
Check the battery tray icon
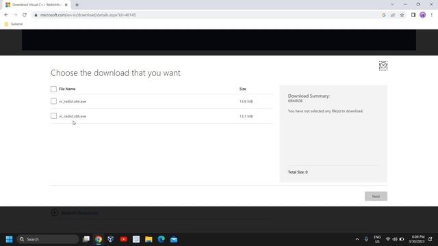[x=402, y=239]
